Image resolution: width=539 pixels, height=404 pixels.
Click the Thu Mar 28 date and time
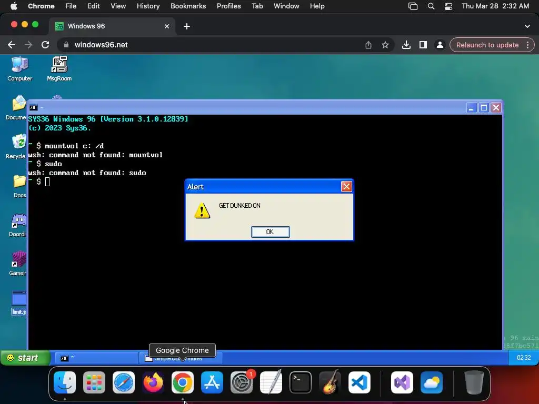click(495, 6)
